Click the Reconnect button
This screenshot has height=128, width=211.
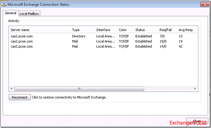point(20,97)
